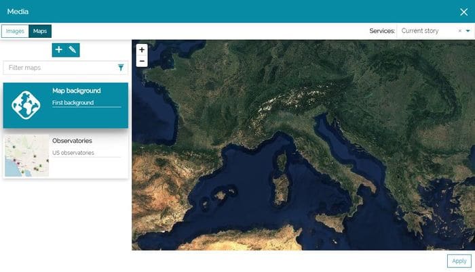
Task: Zoom in on the map preview
Action: [141, 49]
